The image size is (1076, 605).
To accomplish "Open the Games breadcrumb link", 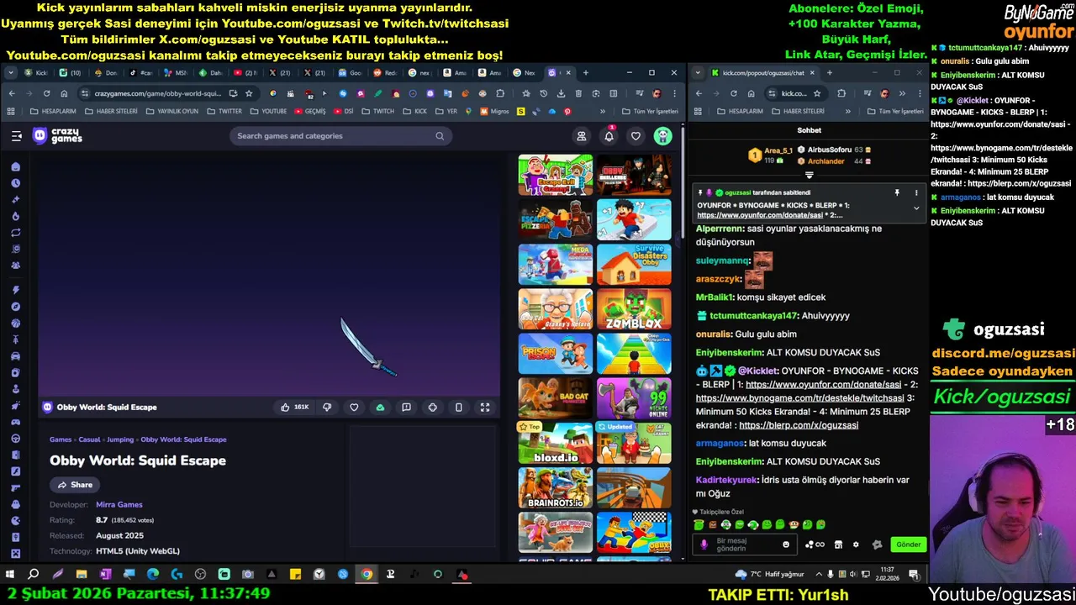I will pos(61,439).
